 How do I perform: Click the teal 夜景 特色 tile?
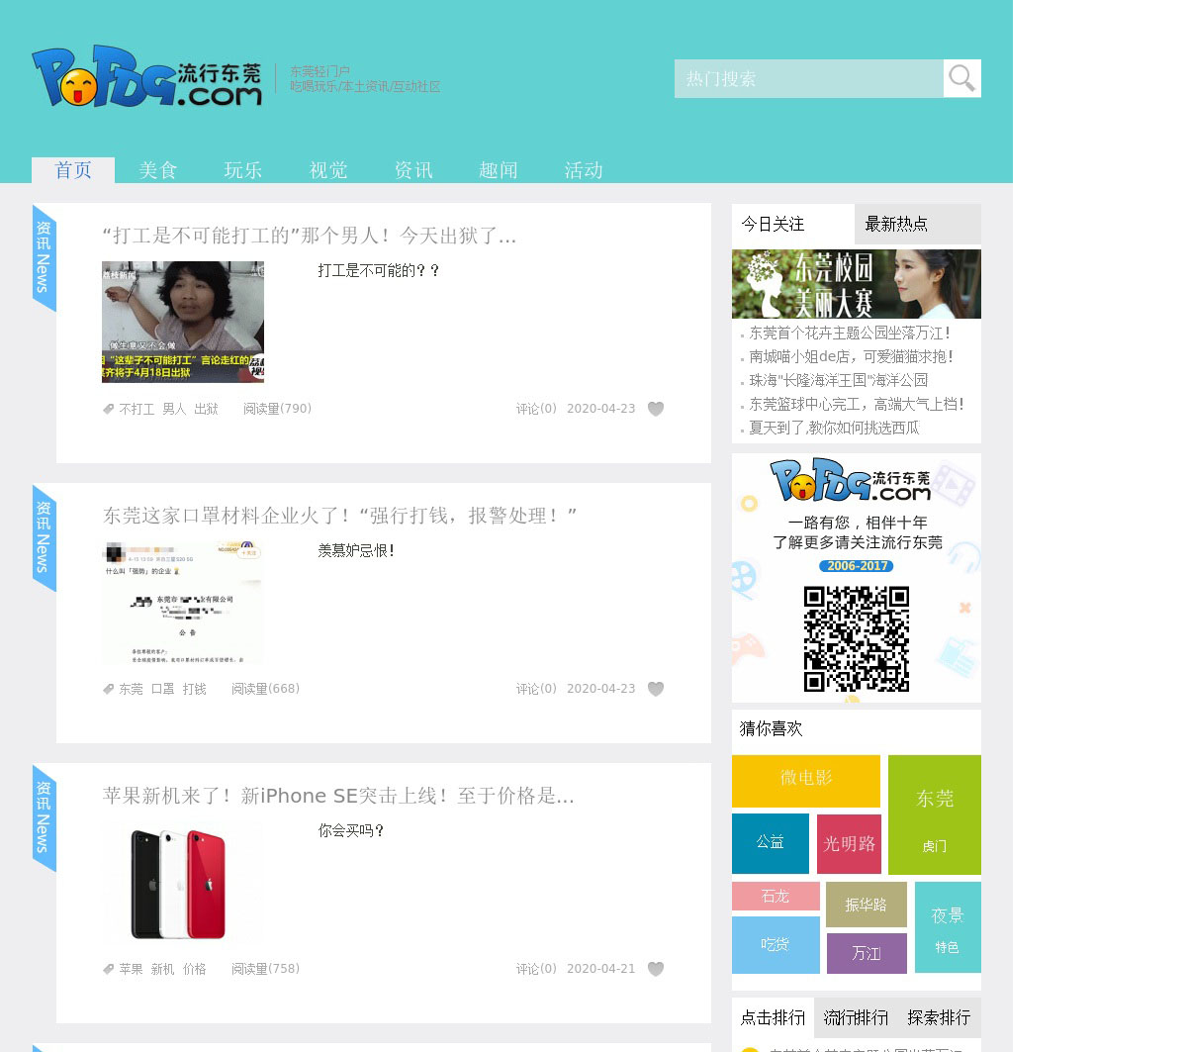click(948, 927)
